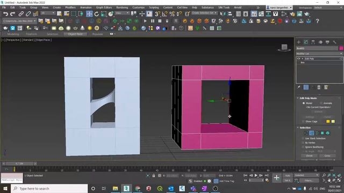344x193 pixels.
Task: Open the Animation menu
Action: click(86, 8)
